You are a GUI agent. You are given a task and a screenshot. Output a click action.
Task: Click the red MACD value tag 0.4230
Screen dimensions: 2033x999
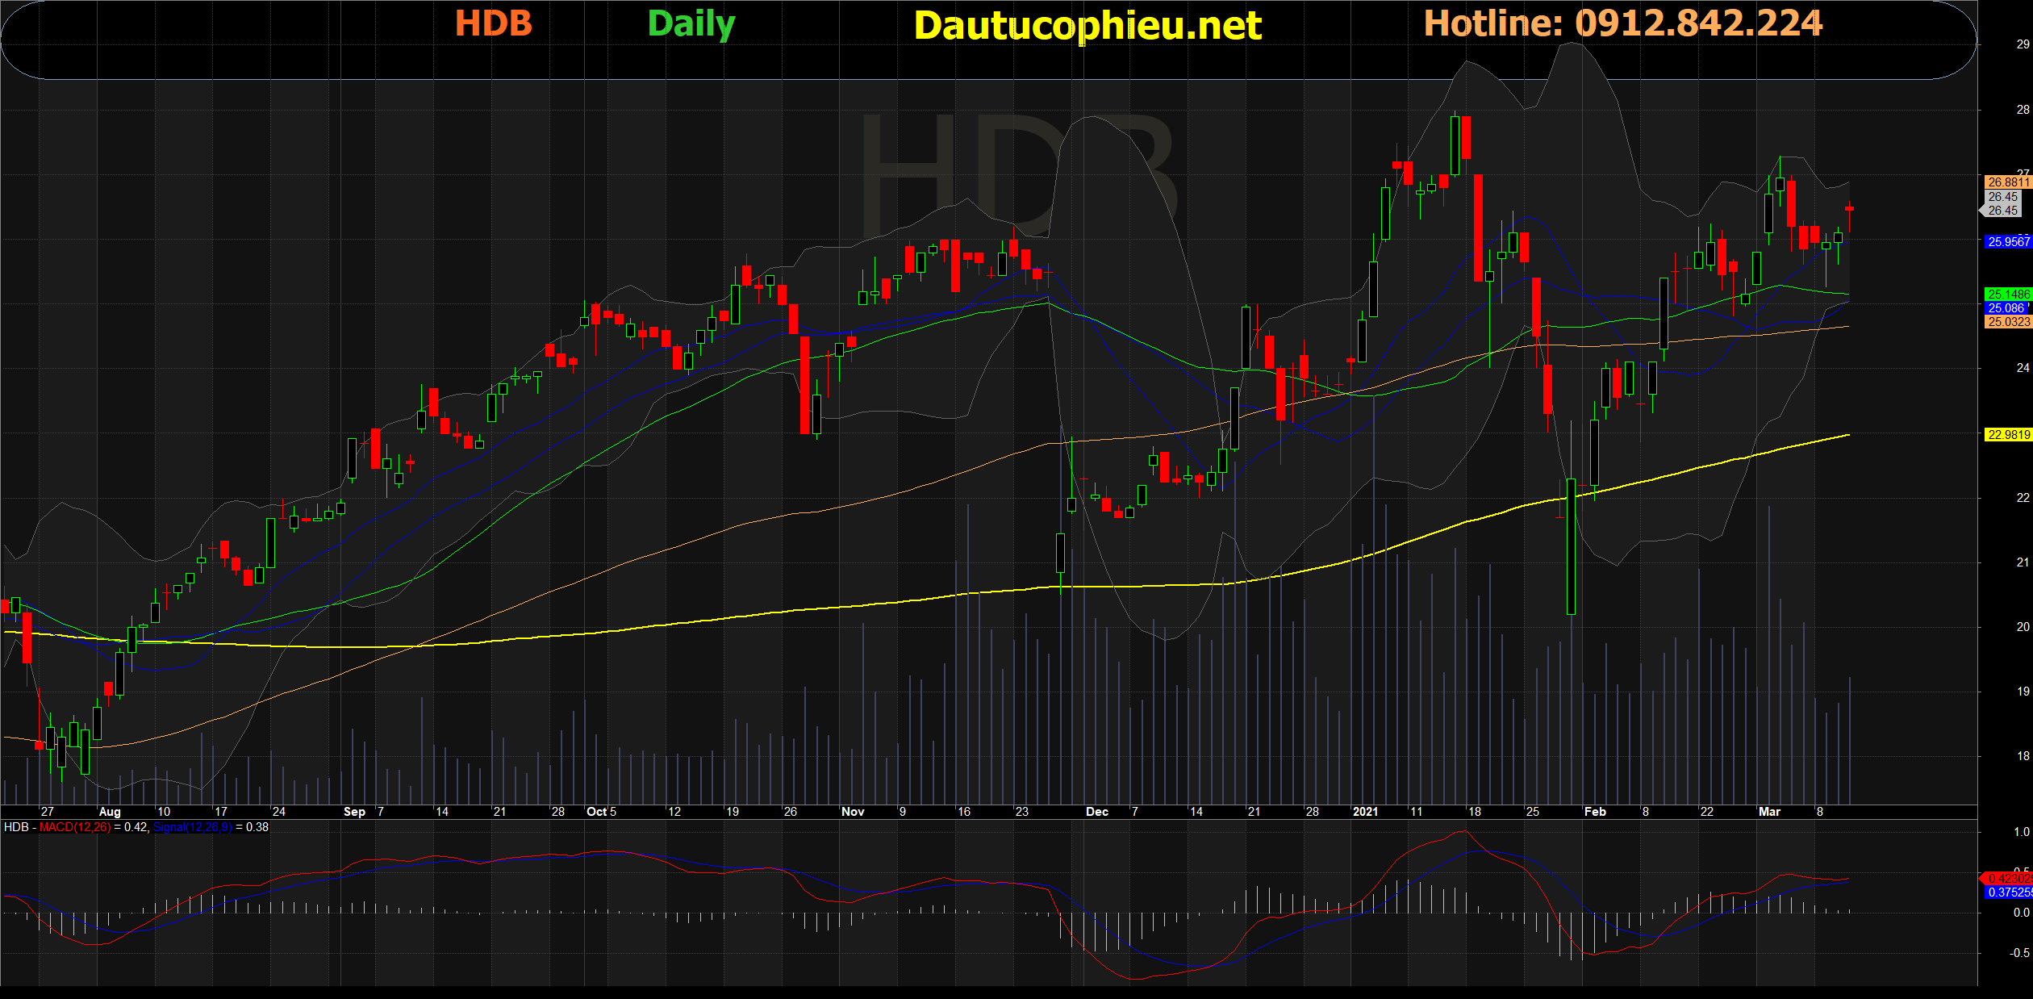(x=2009, y=879)
